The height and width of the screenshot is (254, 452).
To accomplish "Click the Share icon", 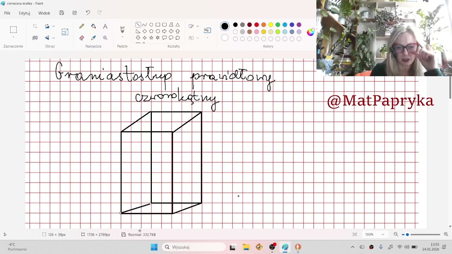I will (x=75, y=13).
